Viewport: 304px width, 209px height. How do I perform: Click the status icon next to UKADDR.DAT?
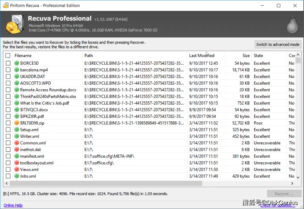17,76
